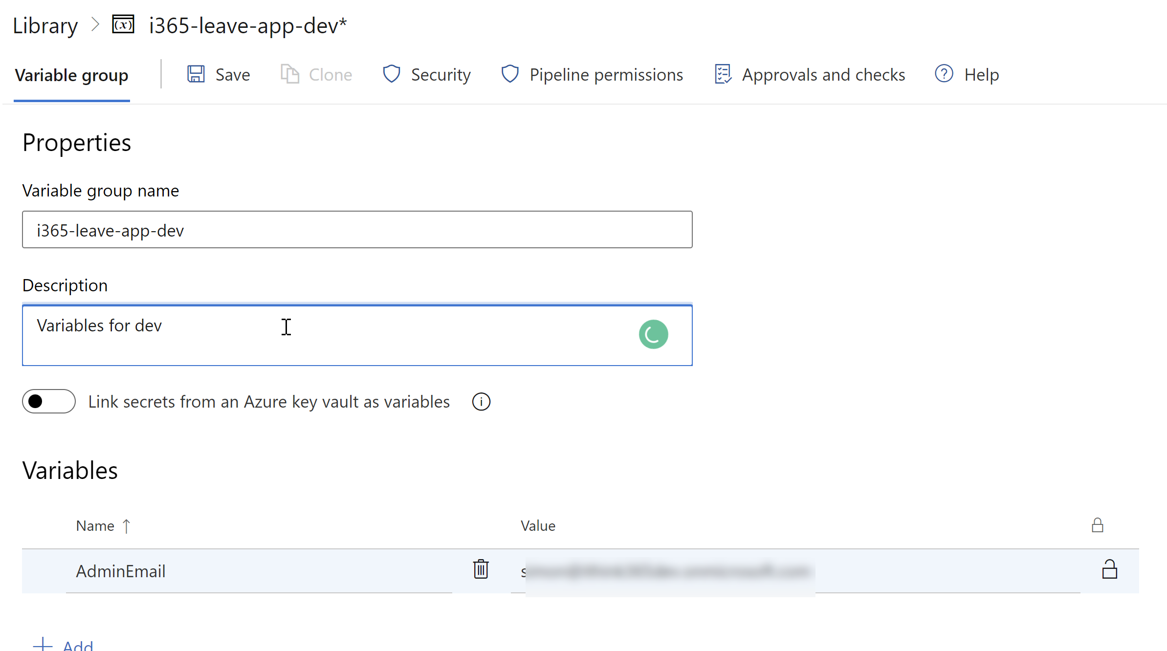
Task: Enable Link secrets from Azure key vault
Action: point(49,401)
